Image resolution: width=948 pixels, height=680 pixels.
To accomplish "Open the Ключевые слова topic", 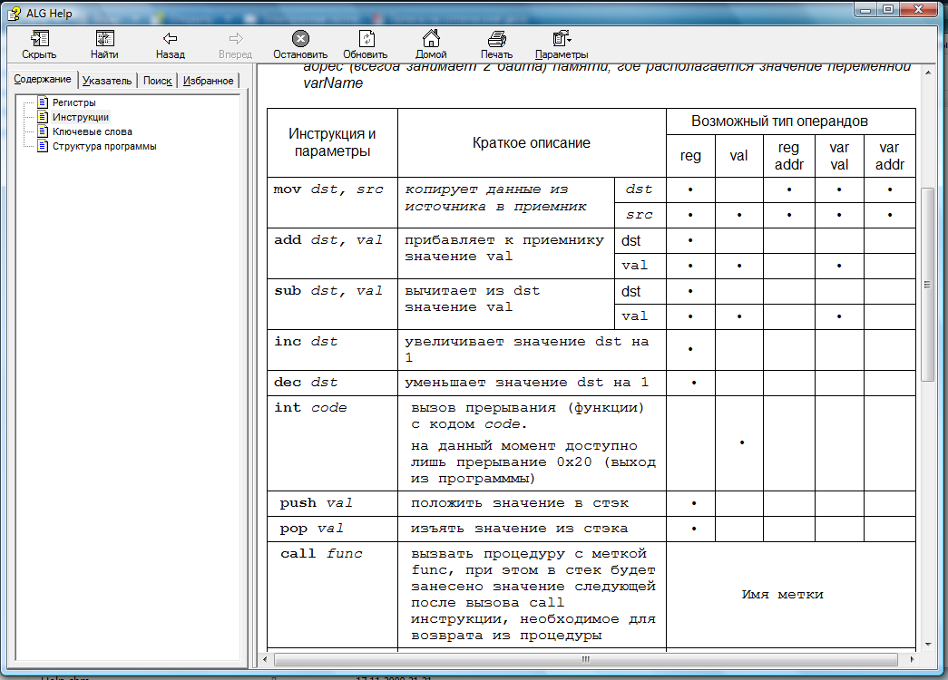I will [92, 131].
